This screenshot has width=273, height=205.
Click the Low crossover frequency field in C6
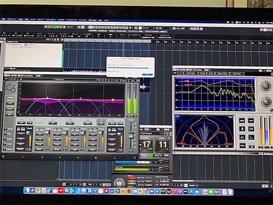pos(53,123)
